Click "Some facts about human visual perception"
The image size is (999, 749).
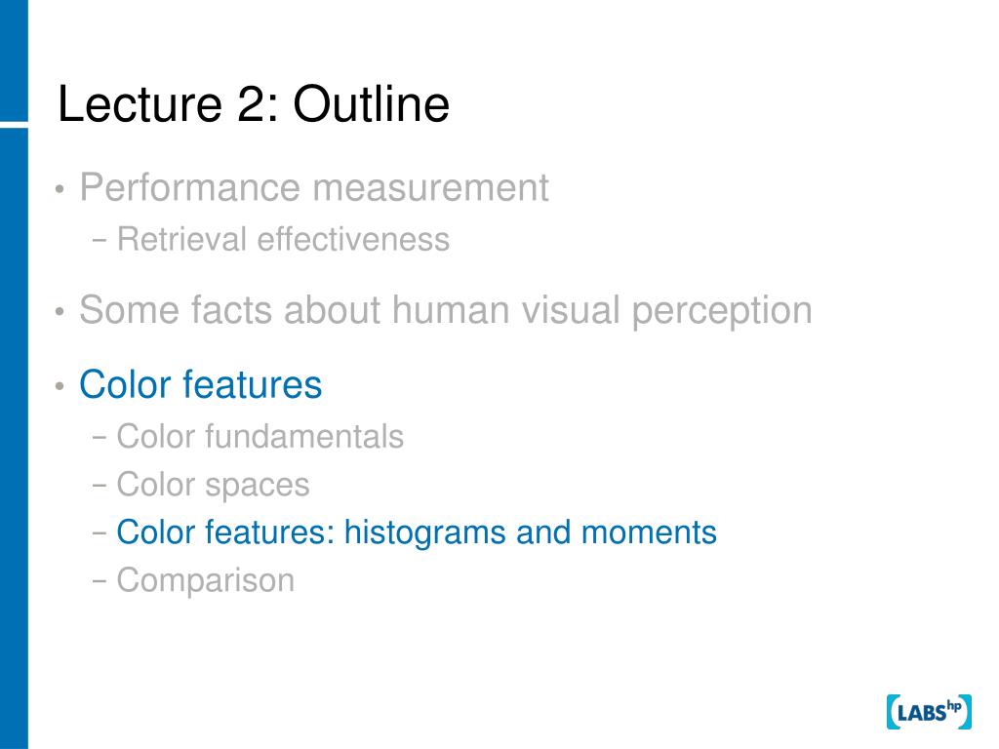(445, 311)
